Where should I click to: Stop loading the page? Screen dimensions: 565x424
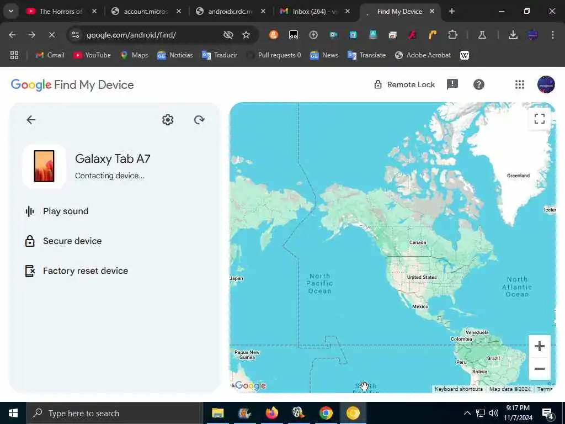pos(51,35)
